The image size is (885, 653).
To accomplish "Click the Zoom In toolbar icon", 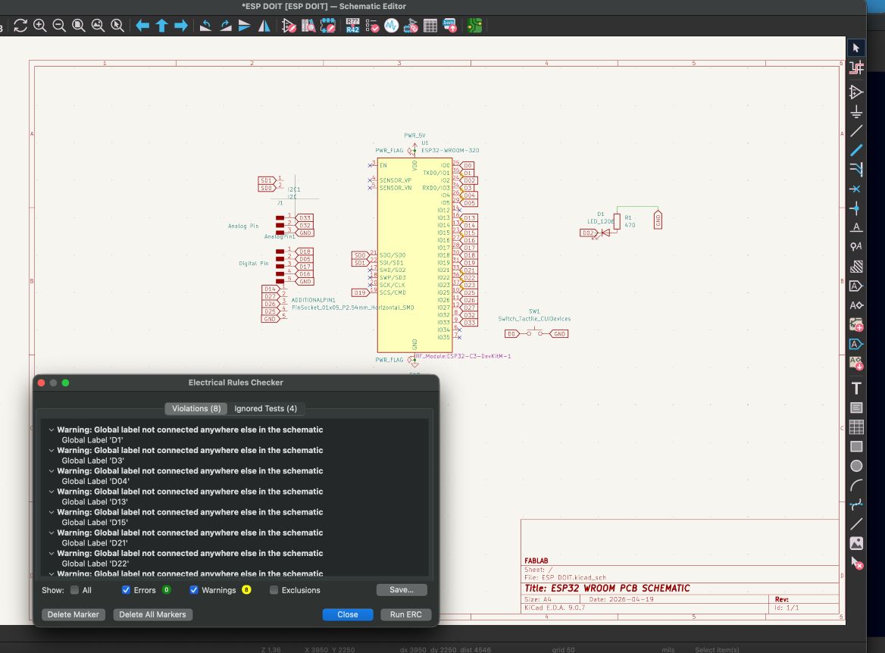I will [39, 26].
